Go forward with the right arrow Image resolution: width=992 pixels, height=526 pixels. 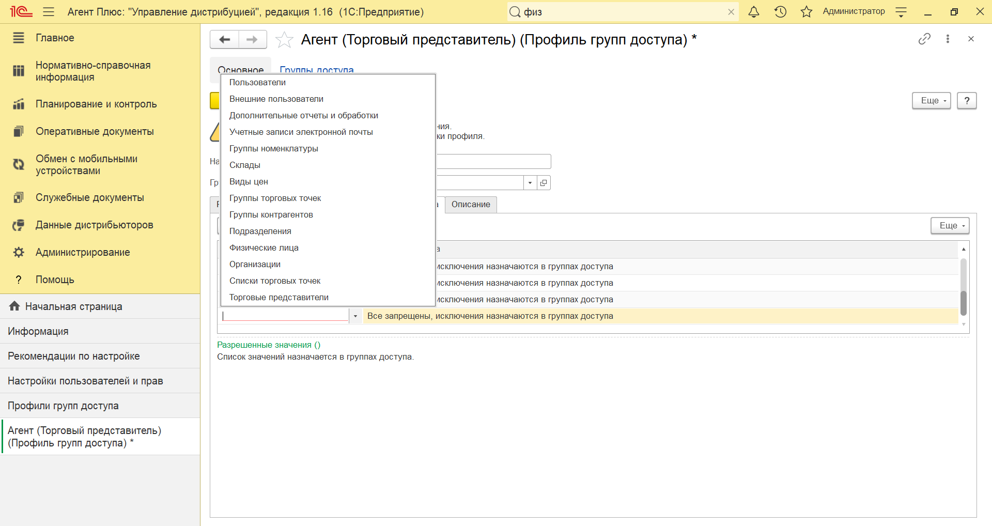click(x=252, y=39)
